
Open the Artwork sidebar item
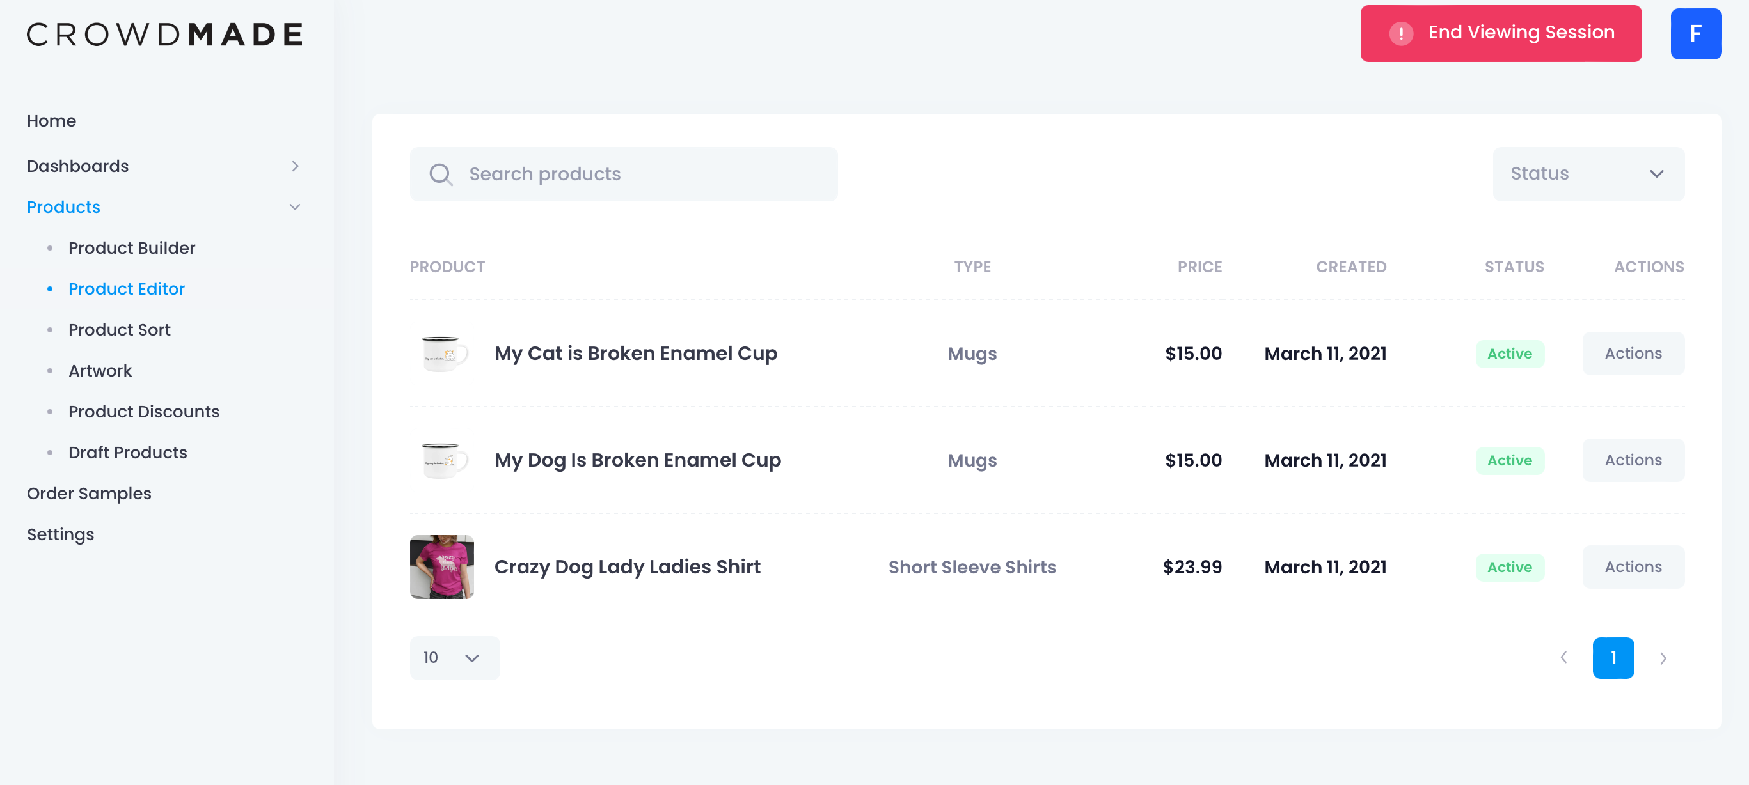[x=100, y=371]
